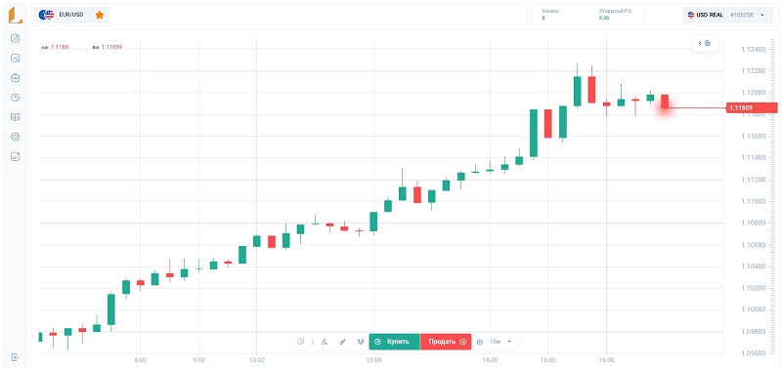Open the open-book education icon

(15, 117)
